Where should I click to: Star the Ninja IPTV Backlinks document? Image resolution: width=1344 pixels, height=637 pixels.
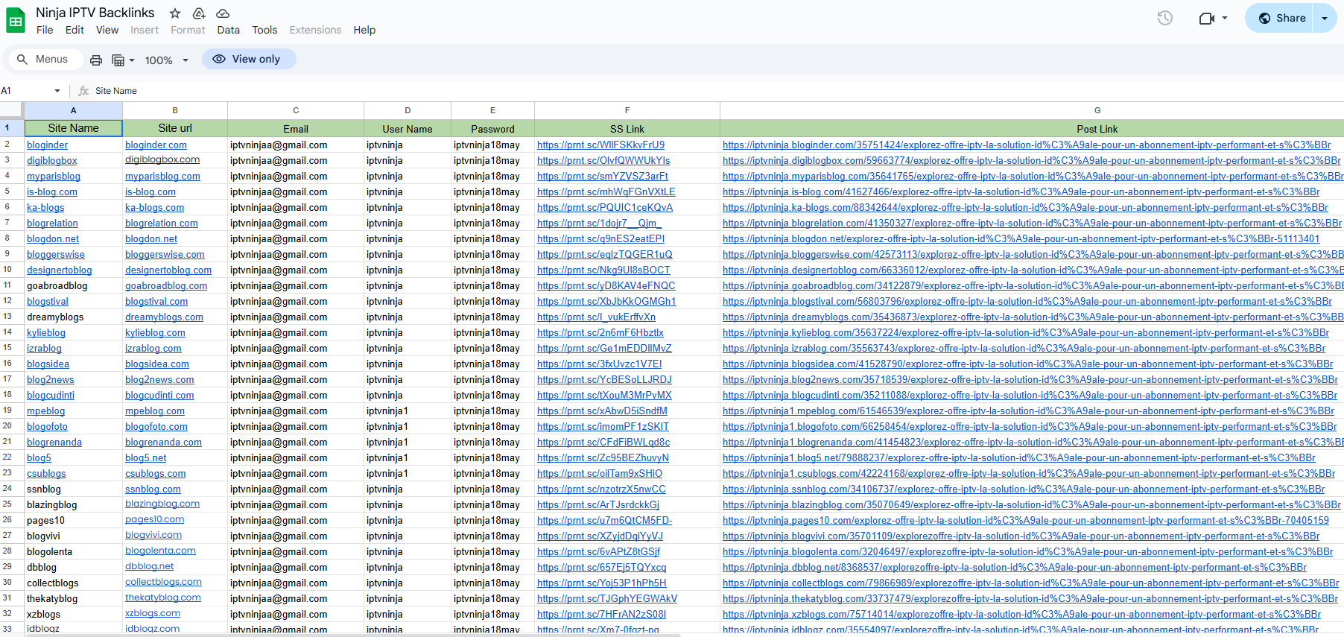(175, 13)
